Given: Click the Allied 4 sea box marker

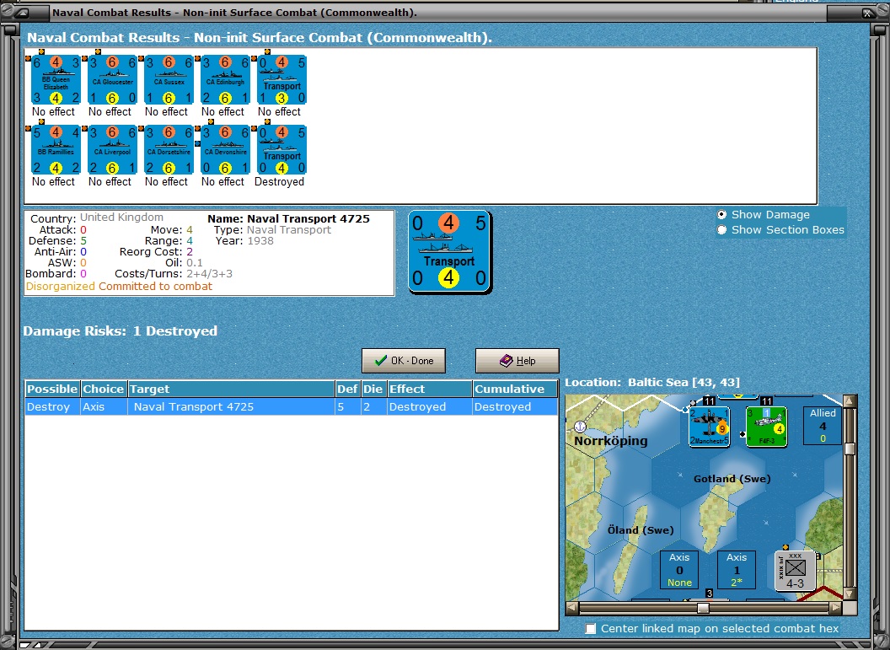Looking at the screenshot, I should pos(823,426).
